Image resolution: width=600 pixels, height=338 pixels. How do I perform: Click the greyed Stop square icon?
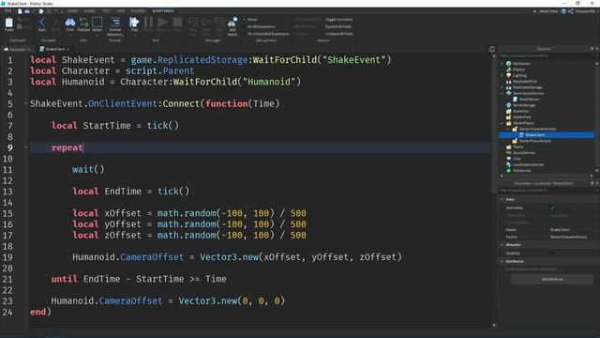click(177, 23)
